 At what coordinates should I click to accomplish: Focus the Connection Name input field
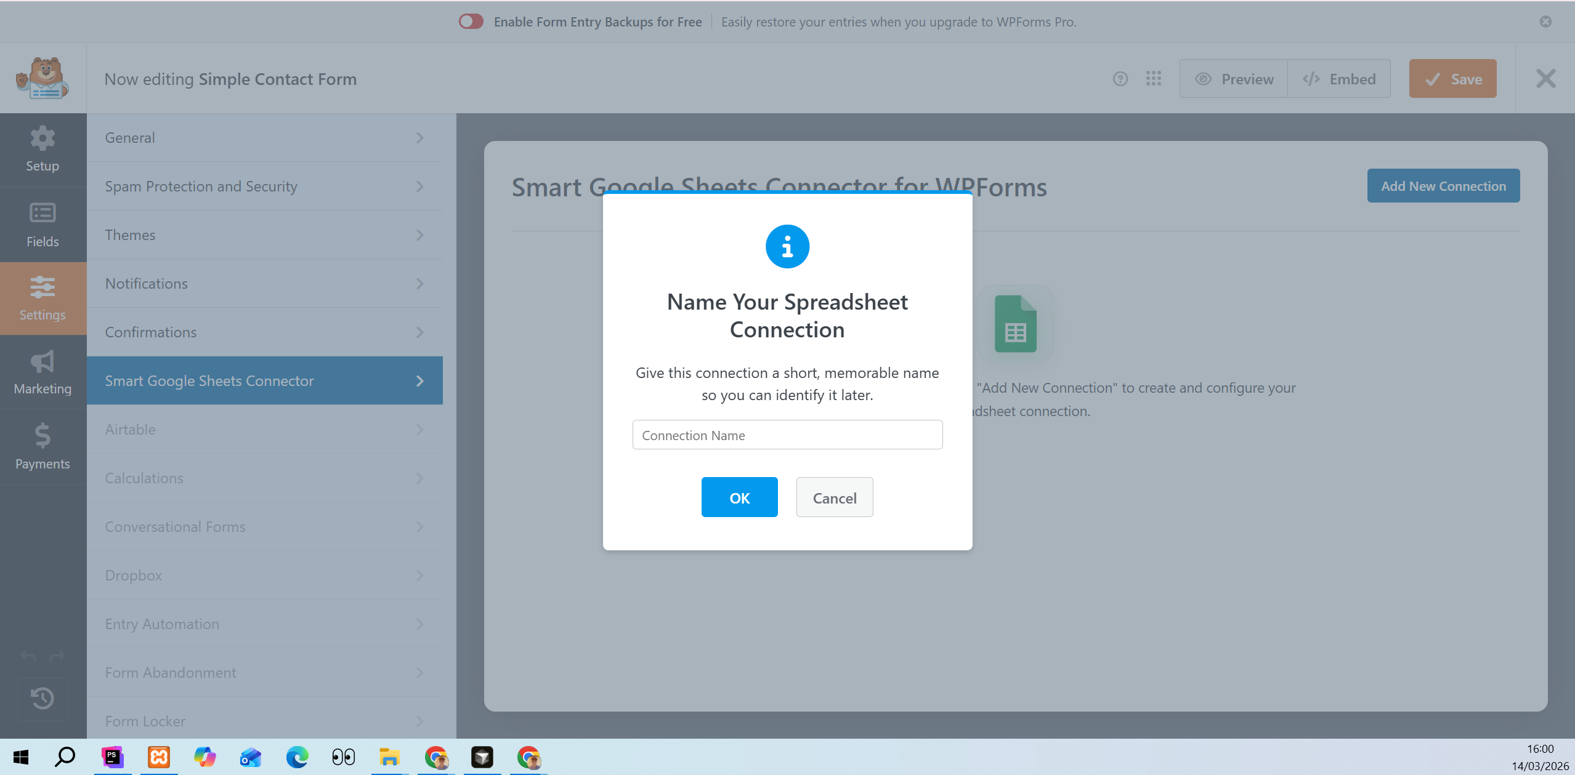tap(787, 435)
